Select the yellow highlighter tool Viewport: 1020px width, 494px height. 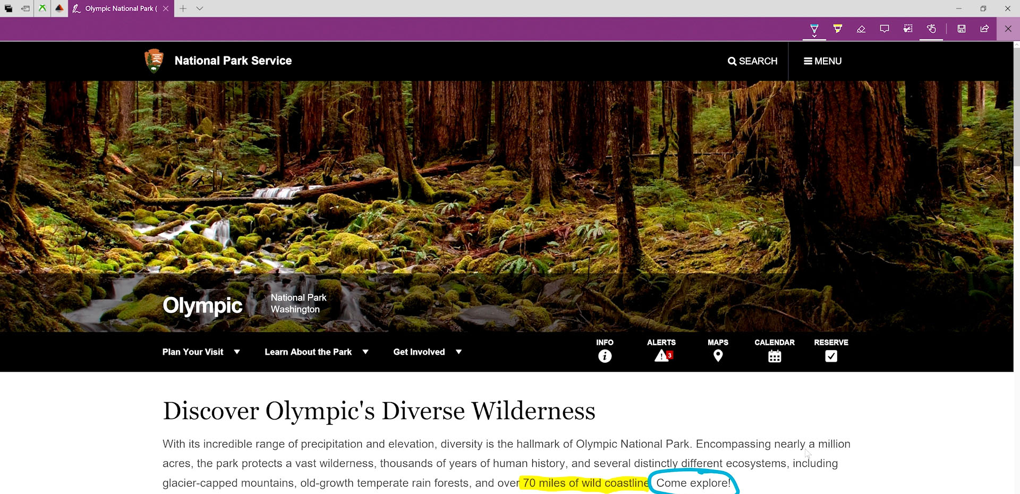[x=838, y=29]
